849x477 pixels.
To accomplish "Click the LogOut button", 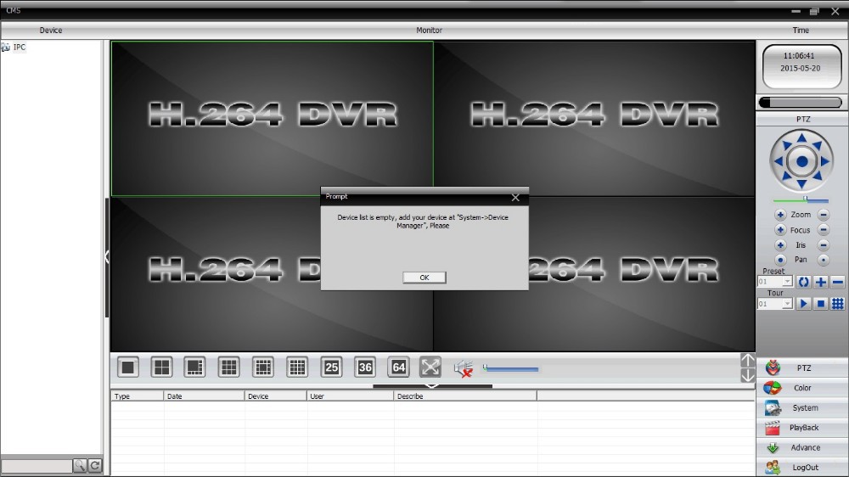I will pos(802,468).
